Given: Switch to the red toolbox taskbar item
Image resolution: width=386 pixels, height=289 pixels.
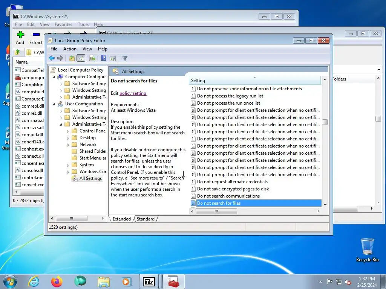Looking at the screenshot, I should pyautogui.click(x=173, y=281).
